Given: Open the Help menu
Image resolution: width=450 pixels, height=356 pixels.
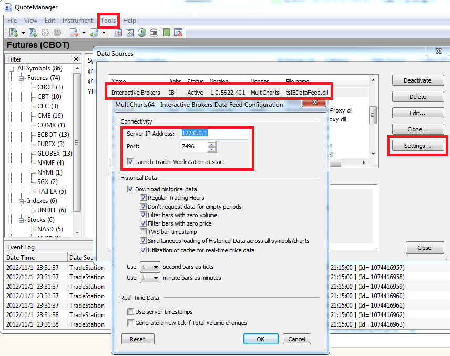Looking at the screenshot, I should point(129,21).
